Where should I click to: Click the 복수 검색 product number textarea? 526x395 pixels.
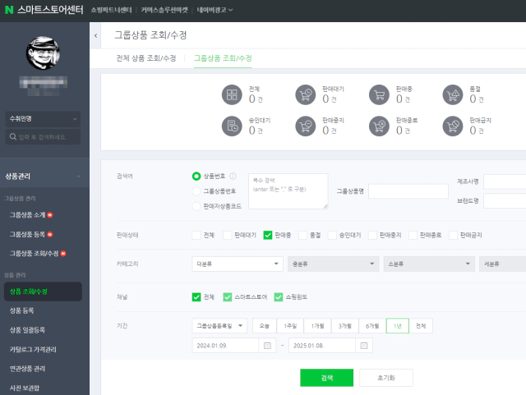coord(288,191)
